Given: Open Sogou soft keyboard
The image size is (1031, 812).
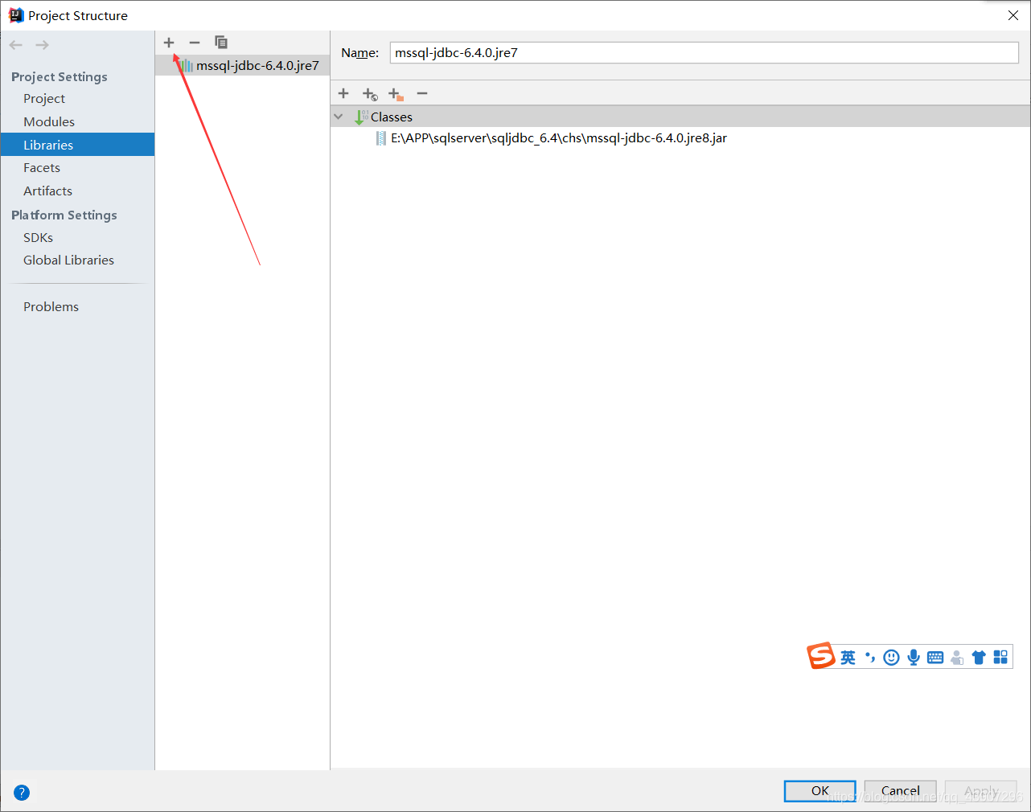Looking at the screenshot, I should 935,658.
